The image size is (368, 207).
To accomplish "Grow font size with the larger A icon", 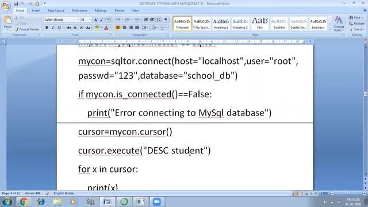I will (x=95, y=20).
